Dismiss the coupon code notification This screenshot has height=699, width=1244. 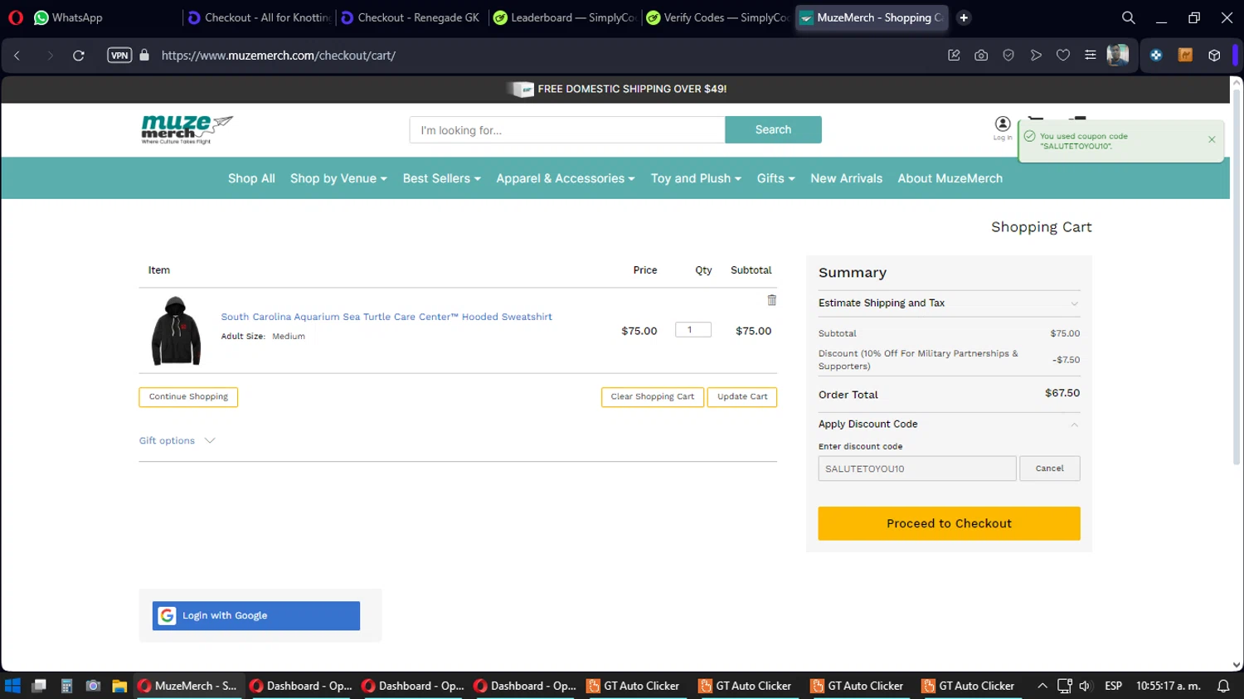point(1212,140)
